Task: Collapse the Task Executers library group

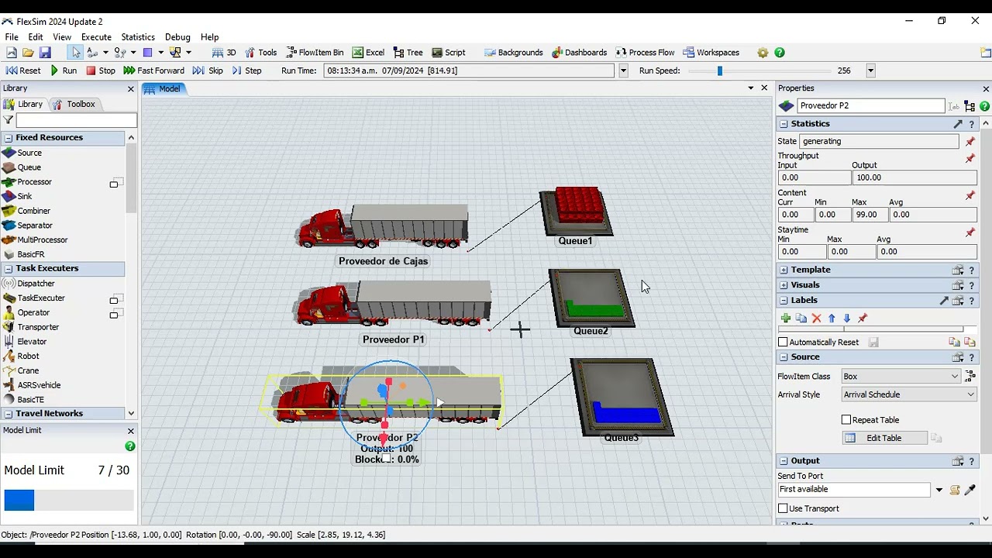Action: [x=9, y=268]
